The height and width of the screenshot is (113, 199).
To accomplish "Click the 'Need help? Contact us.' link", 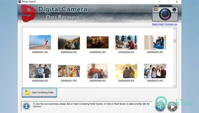I will pyautogui.click(x=165, y=24).
